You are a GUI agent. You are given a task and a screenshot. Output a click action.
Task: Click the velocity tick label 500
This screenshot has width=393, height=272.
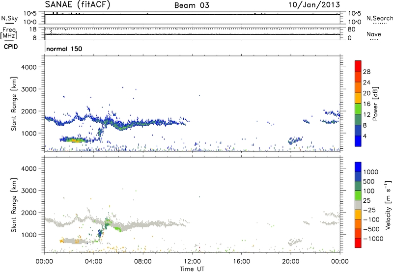(x=369, y=181)
